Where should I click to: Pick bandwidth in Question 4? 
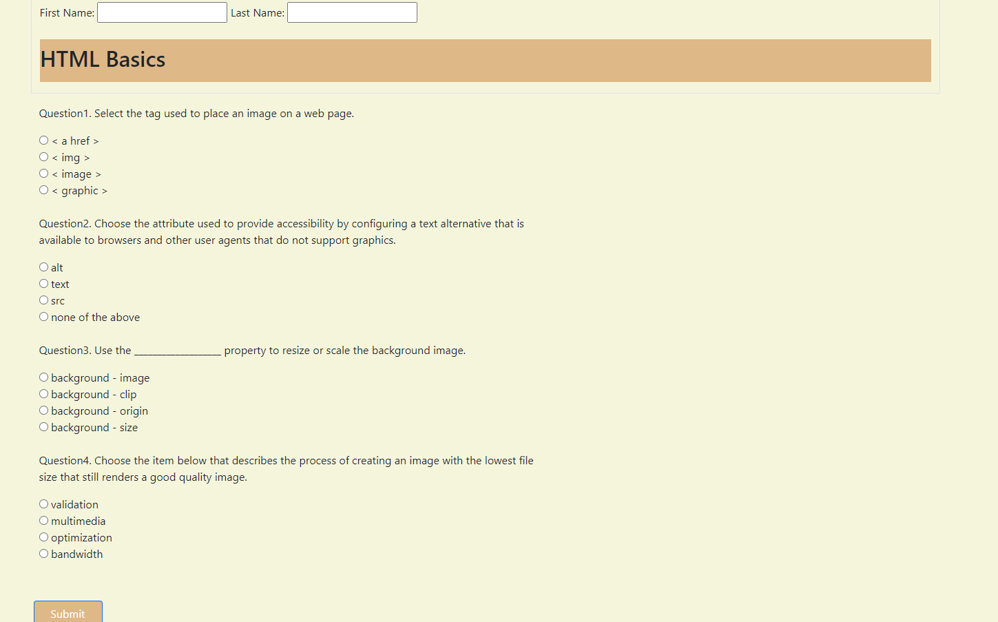(43, 553)
